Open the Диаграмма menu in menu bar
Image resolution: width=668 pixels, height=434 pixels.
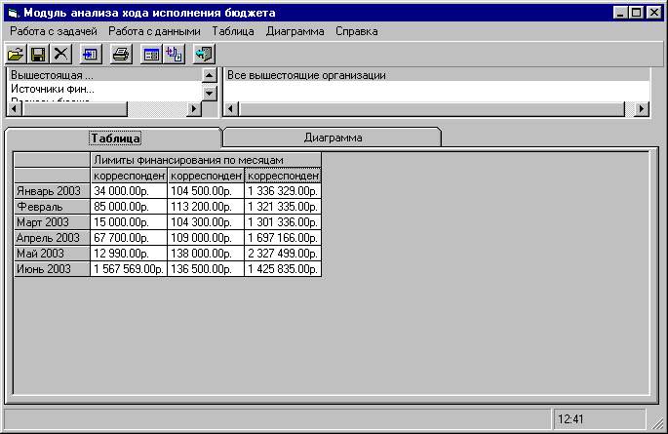point(295,31)
